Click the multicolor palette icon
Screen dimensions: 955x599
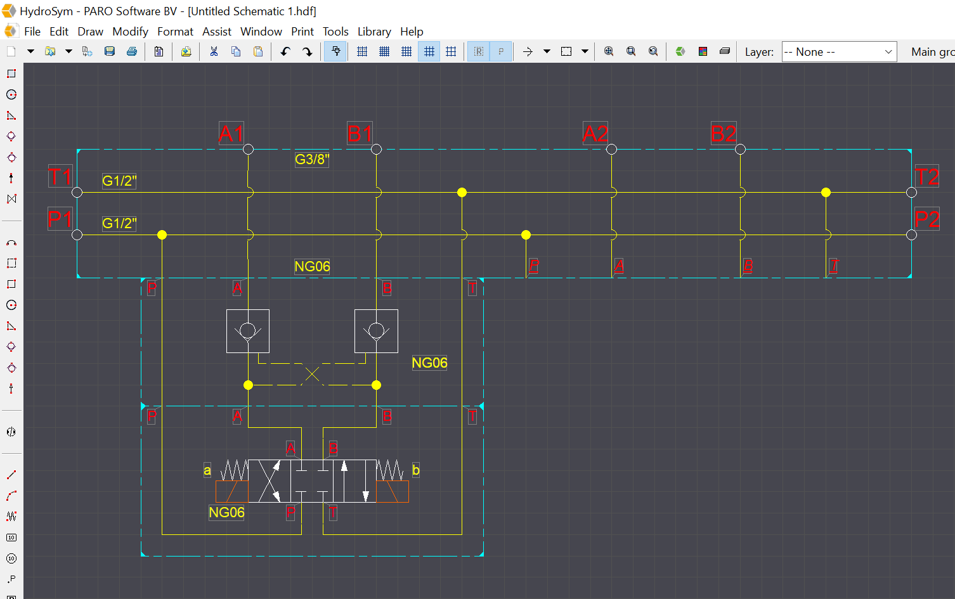coord(703,51)
